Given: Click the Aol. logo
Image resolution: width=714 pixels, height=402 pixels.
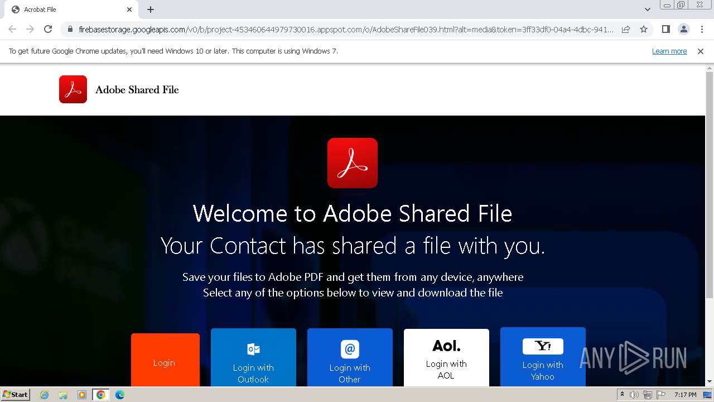Looking at the screenshot, I should (x=446, y=346).
